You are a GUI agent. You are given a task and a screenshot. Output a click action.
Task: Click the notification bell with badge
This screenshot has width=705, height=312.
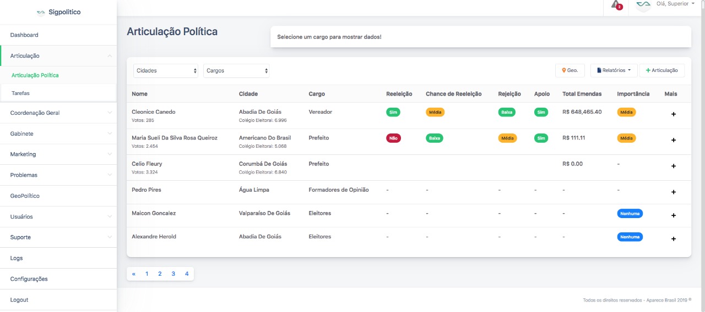[x=616, y=5]
